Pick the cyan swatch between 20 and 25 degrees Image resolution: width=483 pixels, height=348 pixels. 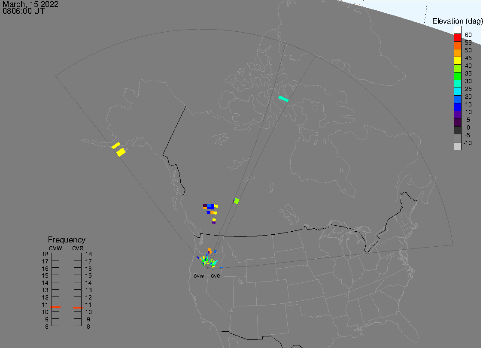tap(457, 91)
